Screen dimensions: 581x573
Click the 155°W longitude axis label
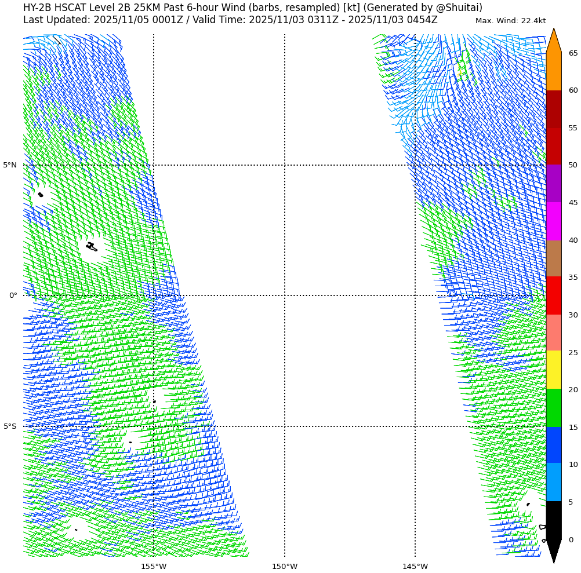pyautogui.click(x=154, y=566)
